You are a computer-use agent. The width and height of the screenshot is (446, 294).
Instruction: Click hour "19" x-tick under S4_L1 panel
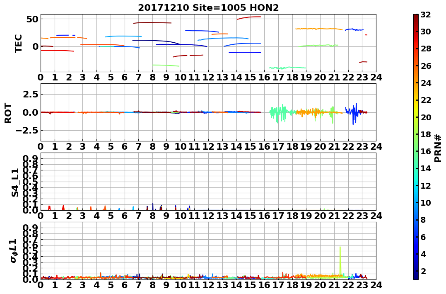click(306, 216)
